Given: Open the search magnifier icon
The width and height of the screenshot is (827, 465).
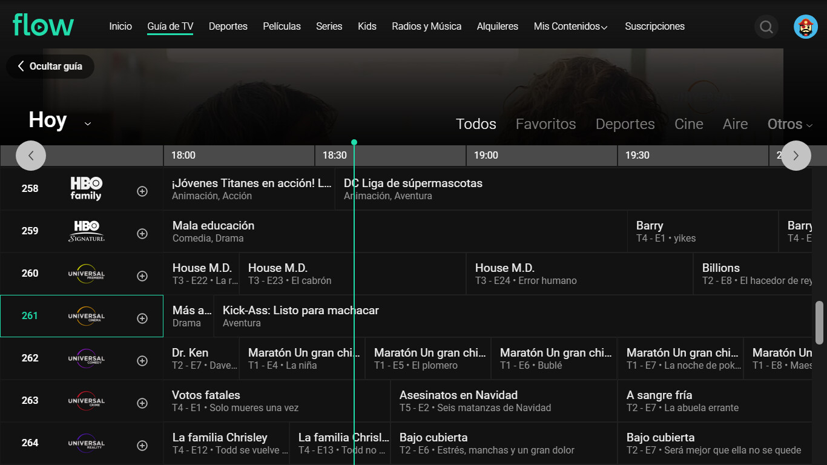Looking at the screenshot, I should 766,27.
